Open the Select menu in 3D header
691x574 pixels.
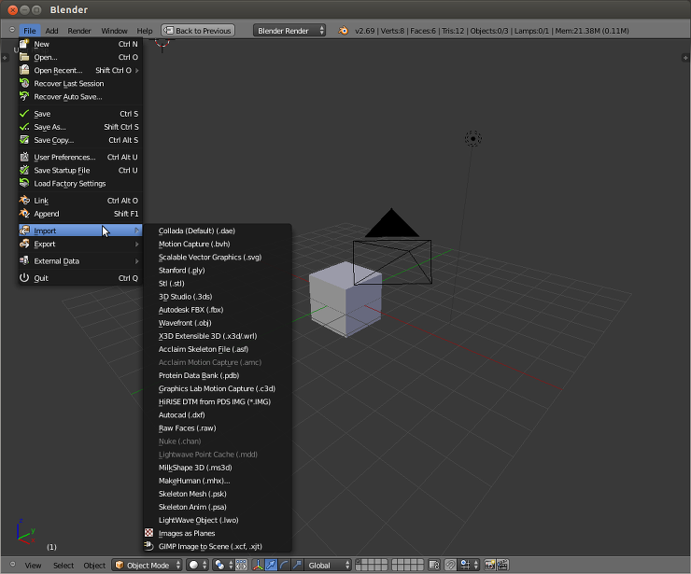[63, 566]
